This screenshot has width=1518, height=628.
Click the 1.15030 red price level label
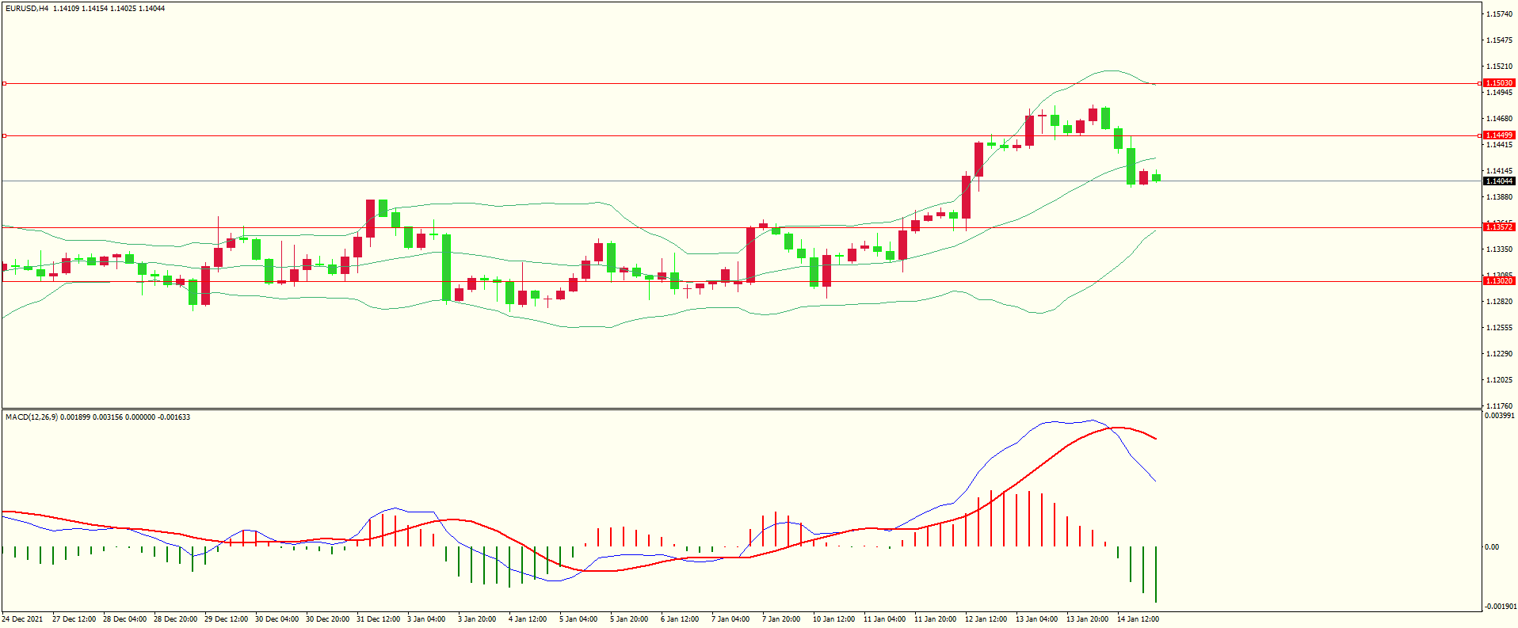point(1498,83)
